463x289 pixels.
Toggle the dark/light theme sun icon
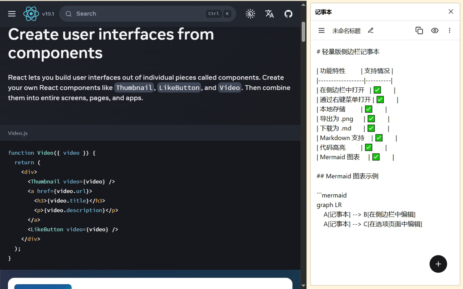tap(250, 14)
